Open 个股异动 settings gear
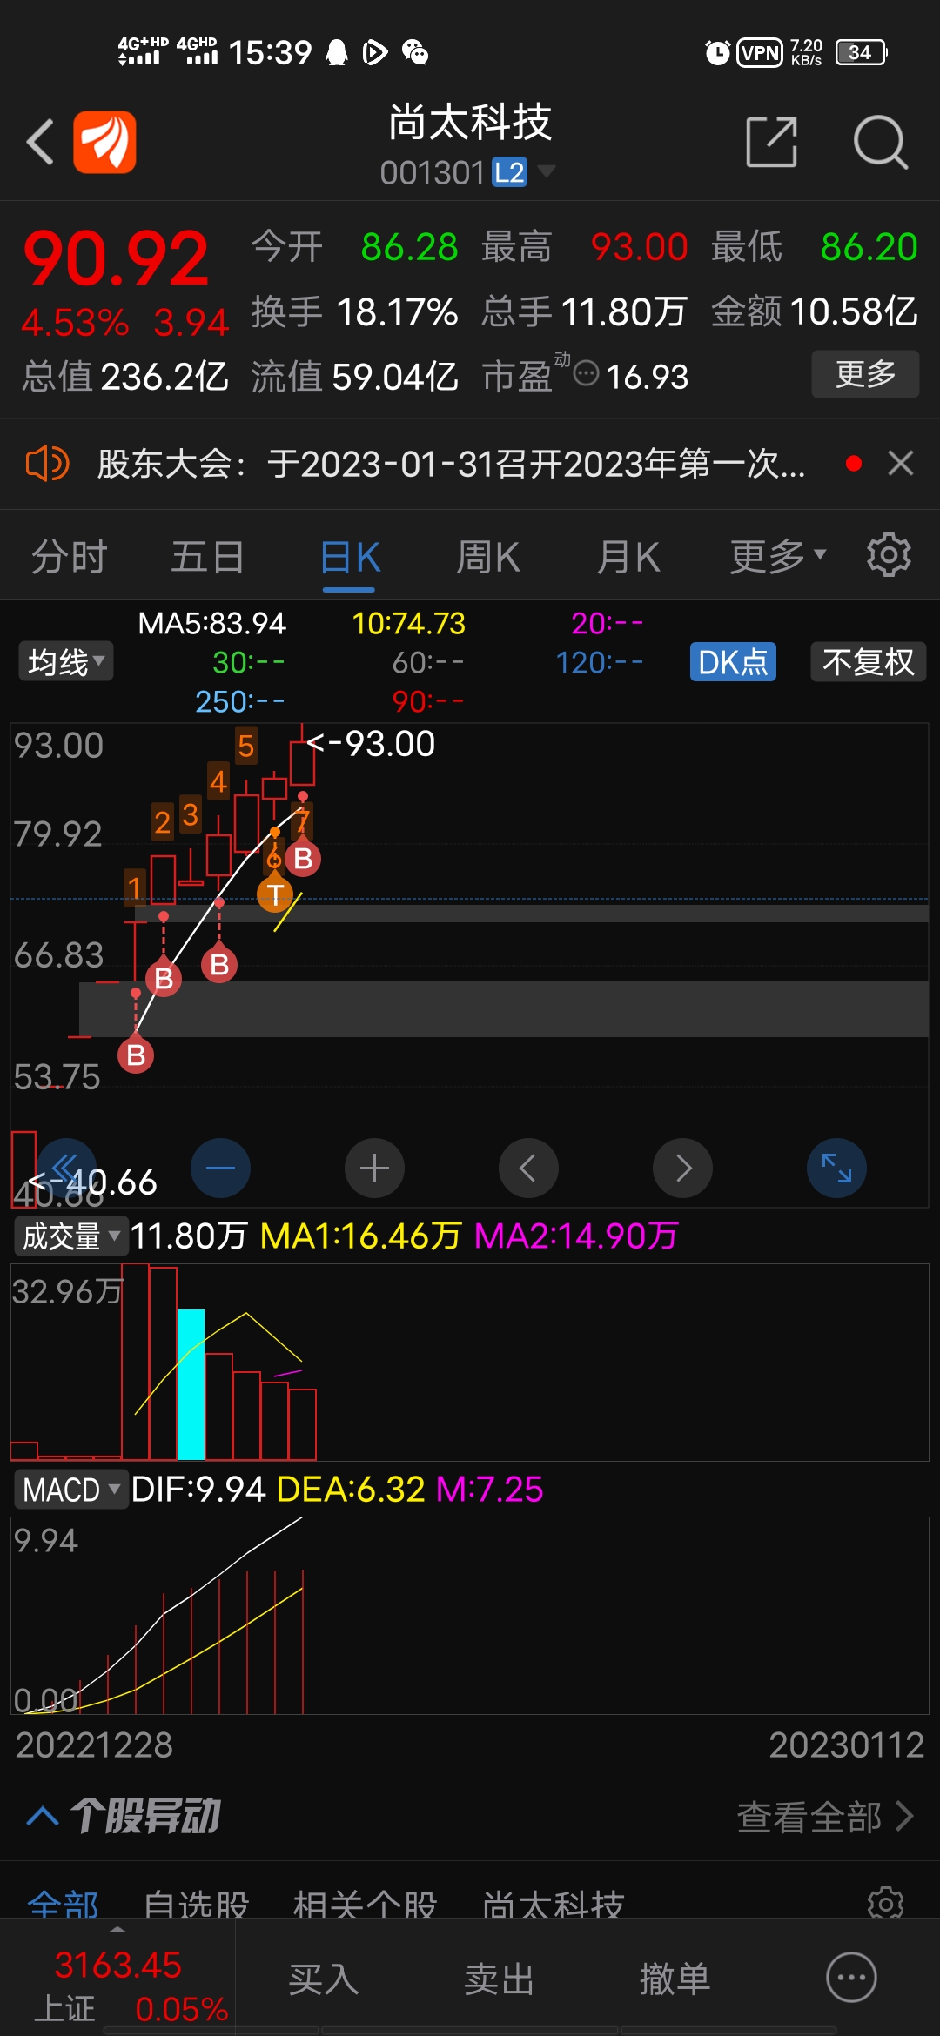This screenshot has height=2036, width=940. tap(886, 1903)
